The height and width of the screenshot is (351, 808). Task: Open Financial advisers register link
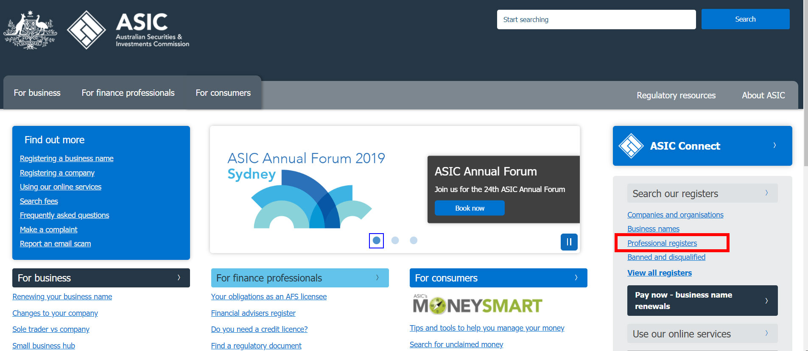point(253,313)
